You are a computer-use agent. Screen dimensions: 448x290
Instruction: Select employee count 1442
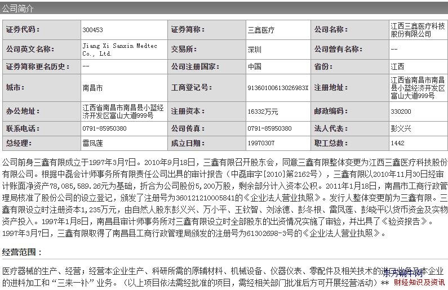click(x=397, y=143)
